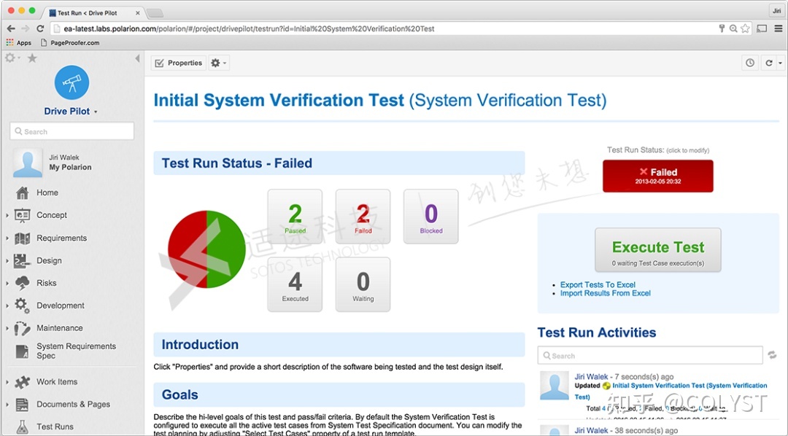
Task: Expand the Work Items section arrow
Action: pyautogui.click(x=7, y=382)
